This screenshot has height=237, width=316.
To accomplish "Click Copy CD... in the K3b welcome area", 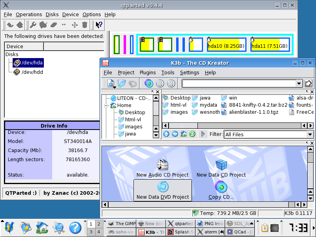I will (x=221, y=190).
